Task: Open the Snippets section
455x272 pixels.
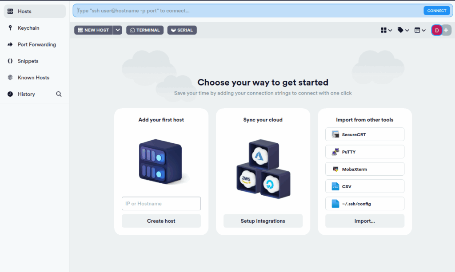Action: point(35,61)
